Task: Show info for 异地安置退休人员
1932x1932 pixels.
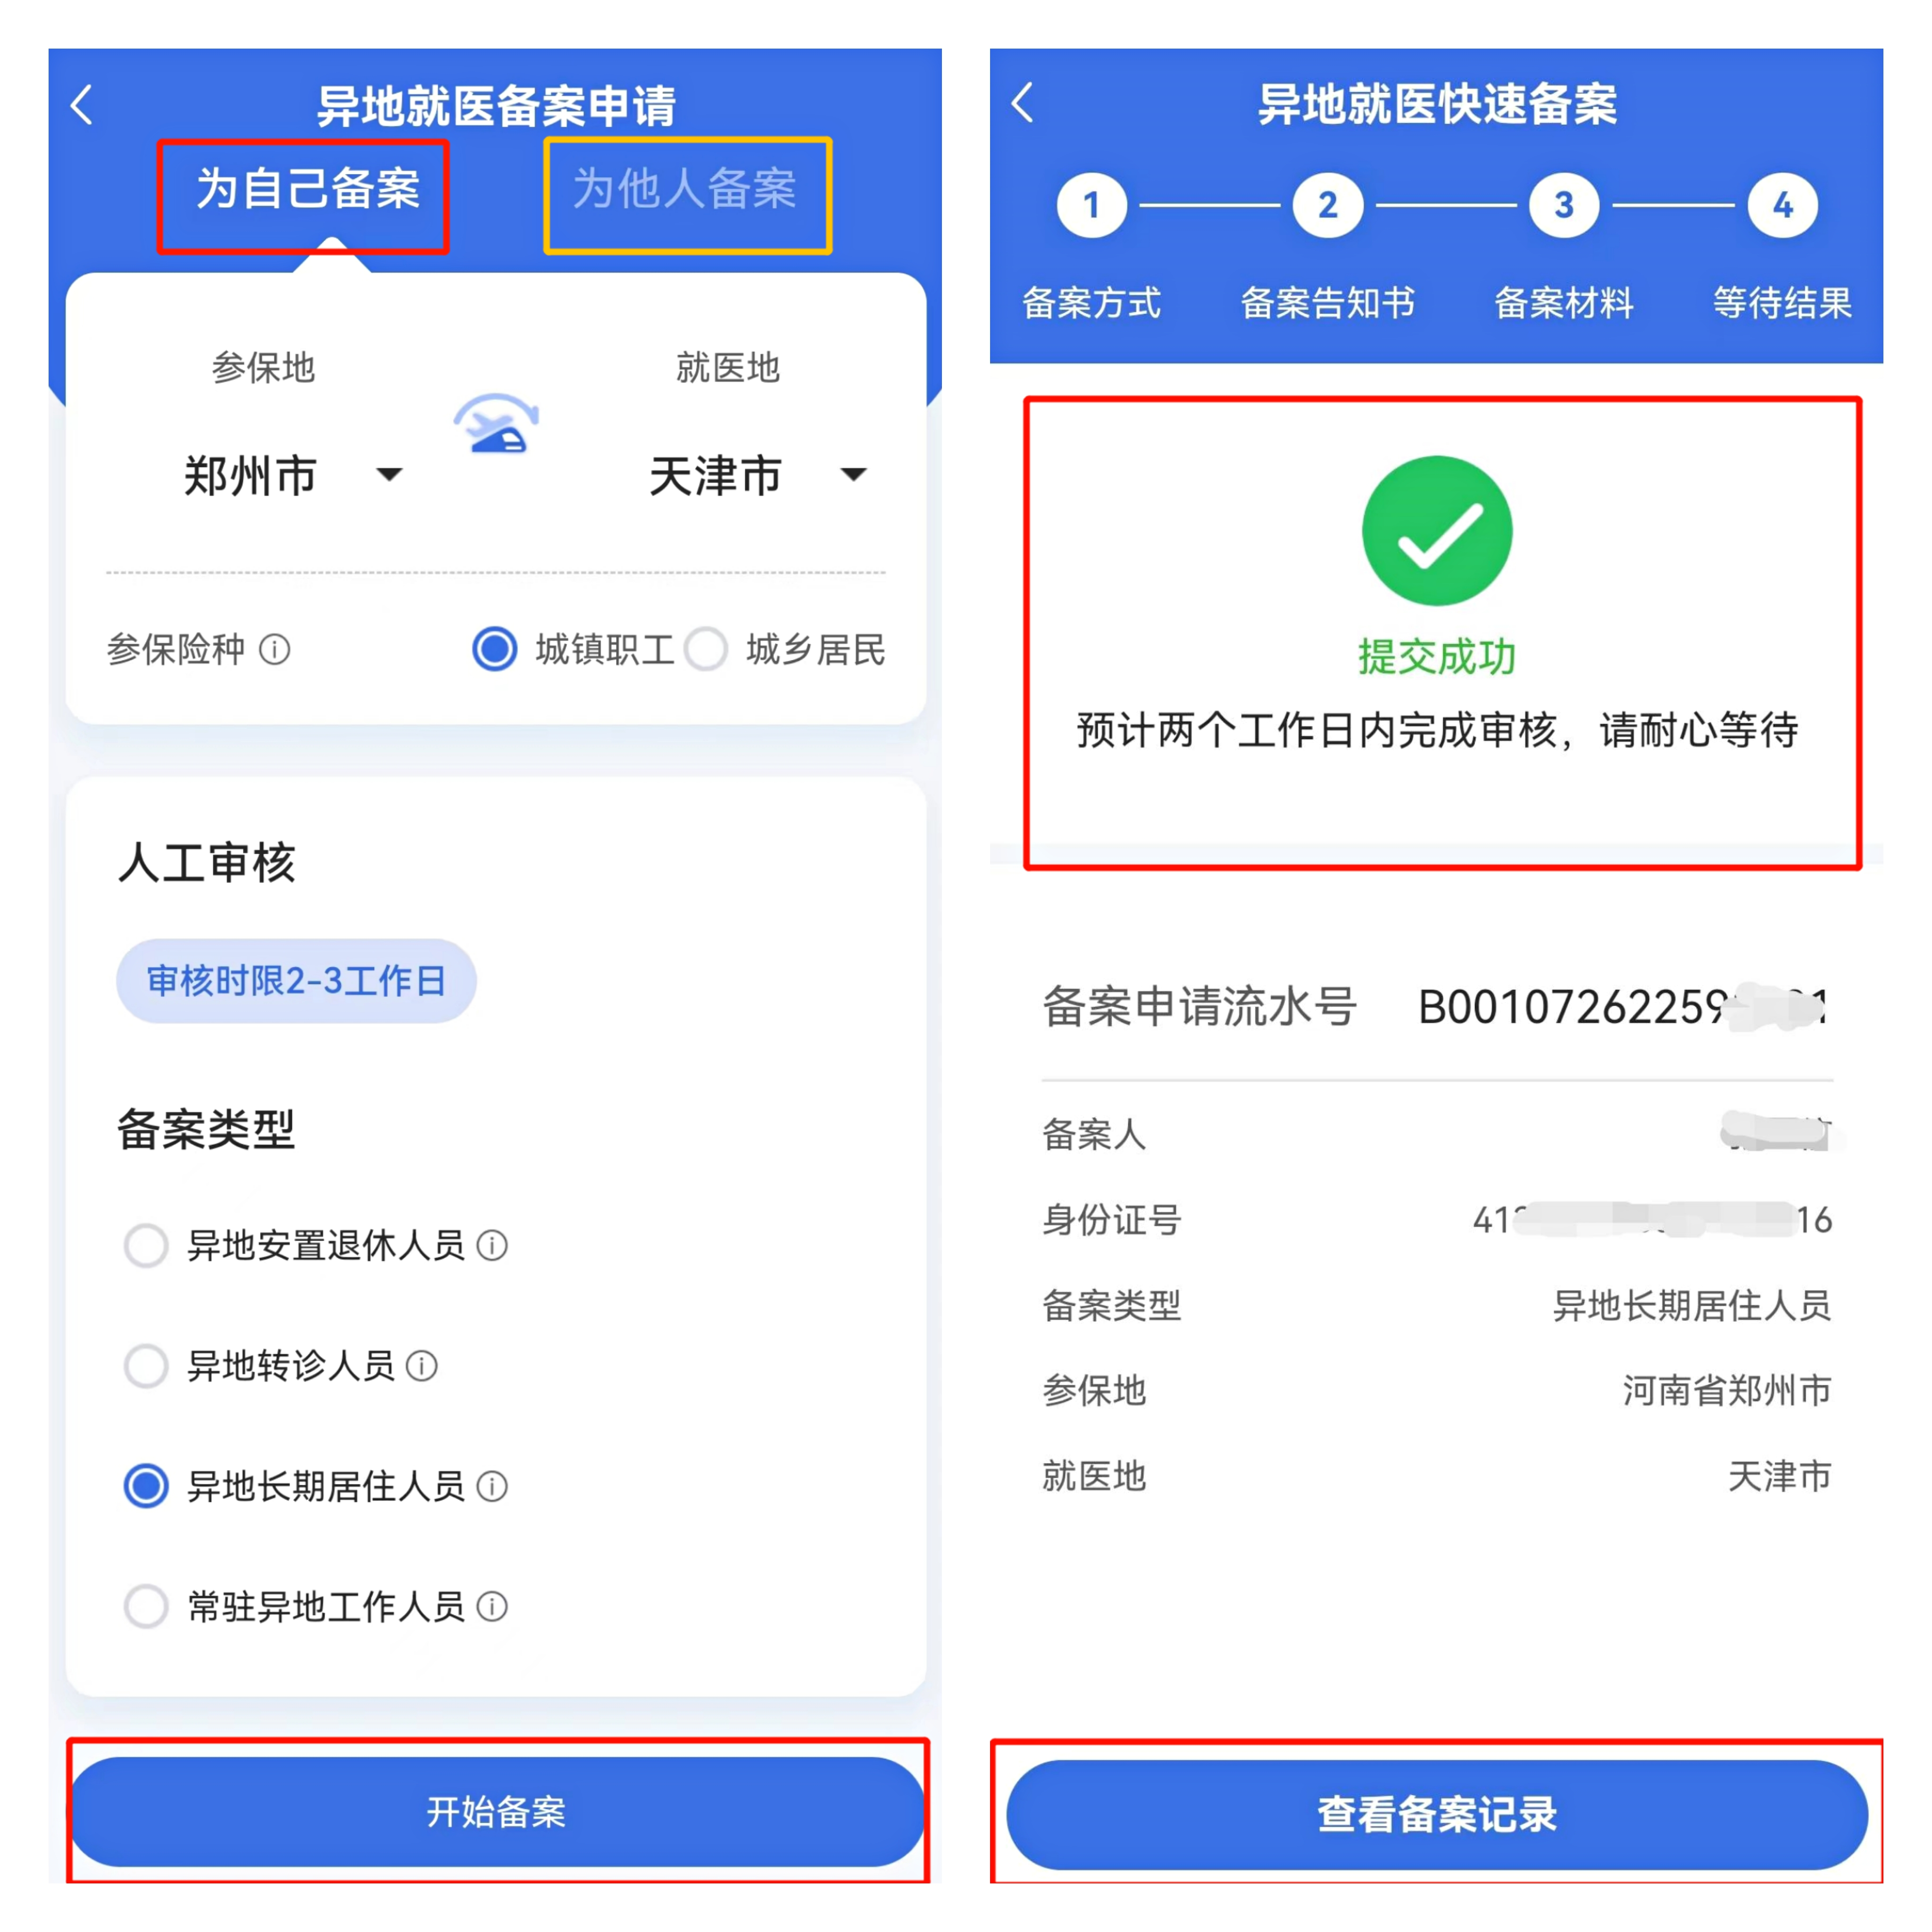Action: 492,1245
